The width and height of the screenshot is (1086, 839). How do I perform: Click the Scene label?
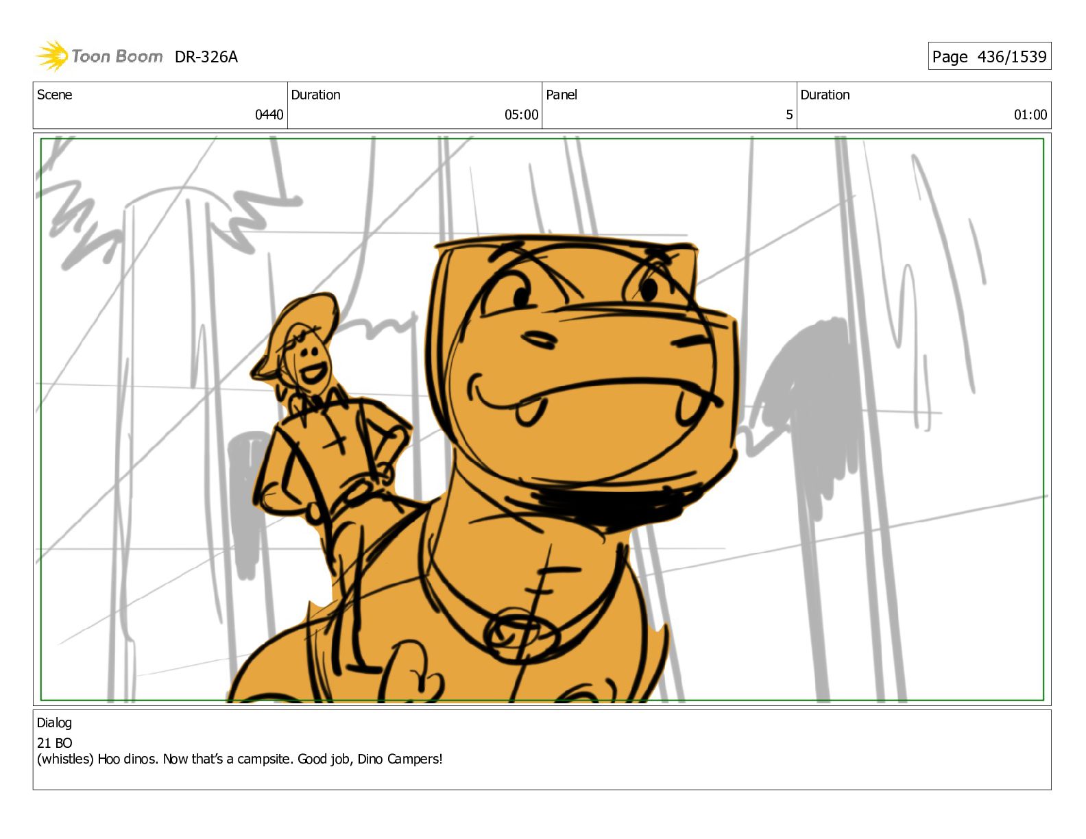coord(54,95)
